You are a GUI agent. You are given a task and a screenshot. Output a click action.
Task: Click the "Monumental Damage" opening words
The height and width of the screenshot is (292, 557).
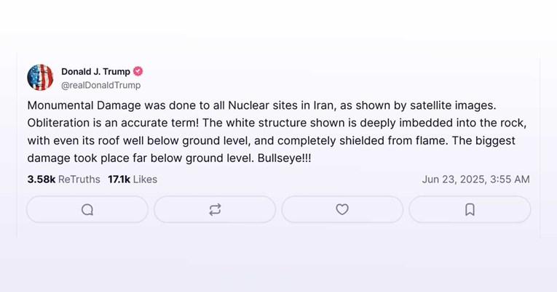point(74,105)
